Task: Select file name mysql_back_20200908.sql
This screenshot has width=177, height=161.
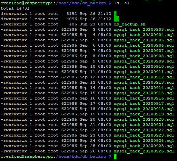Action: (x=144, y=56)
